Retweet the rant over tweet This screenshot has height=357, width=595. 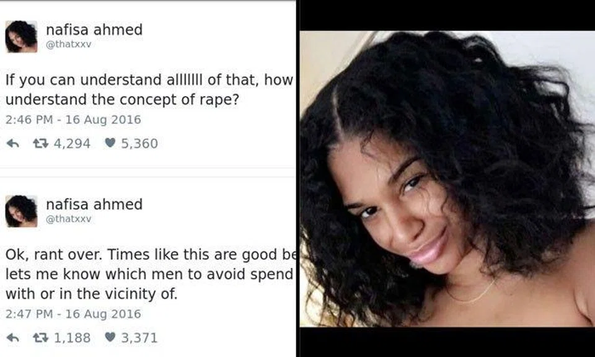[40, 338]
